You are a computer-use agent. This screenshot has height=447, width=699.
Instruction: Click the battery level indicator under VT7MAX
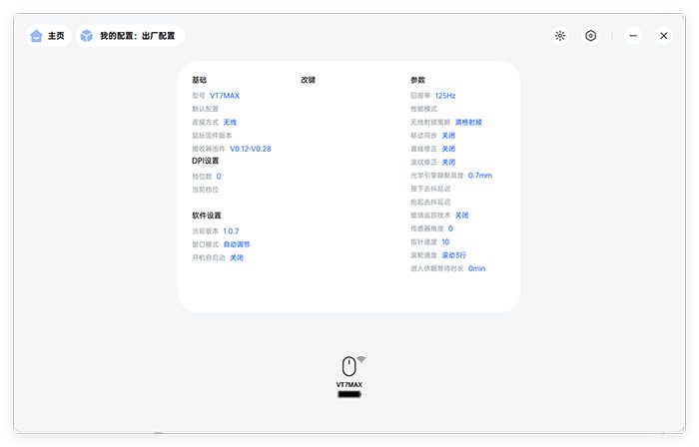click(349, 395)
